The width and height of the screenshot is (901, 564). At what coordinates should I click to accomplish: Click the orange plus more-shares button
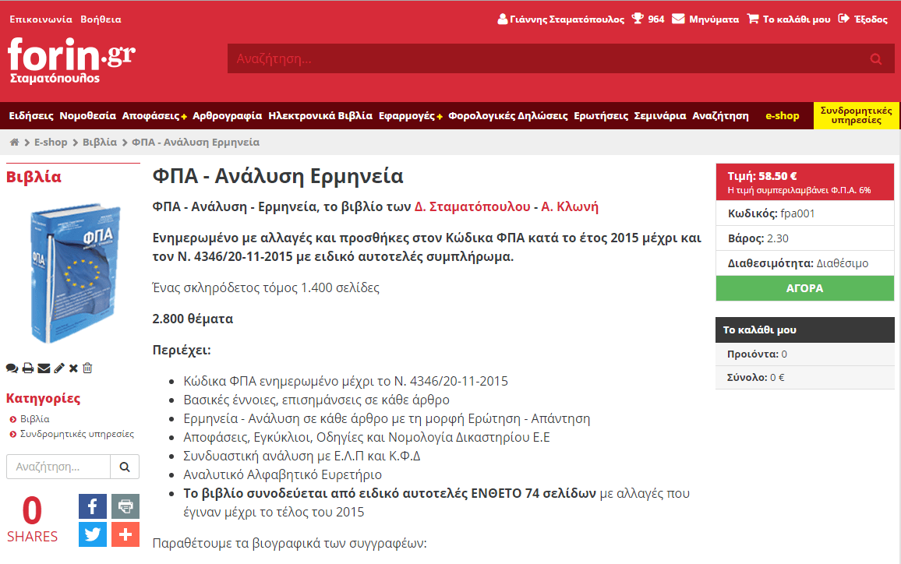pos(125,534)
